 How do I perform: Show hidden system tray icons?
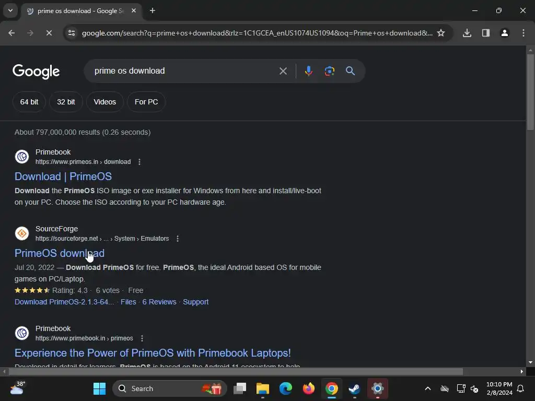click(x=428, y=388)
